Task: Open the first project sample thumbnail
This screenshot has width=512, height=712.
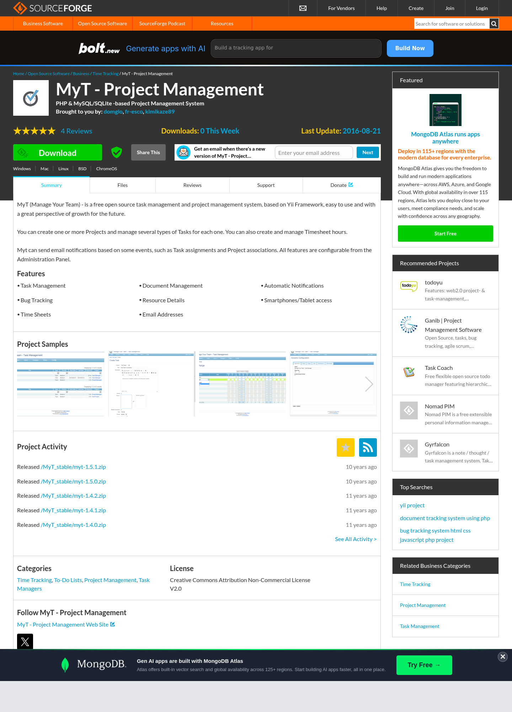Action: pos(60,384)
